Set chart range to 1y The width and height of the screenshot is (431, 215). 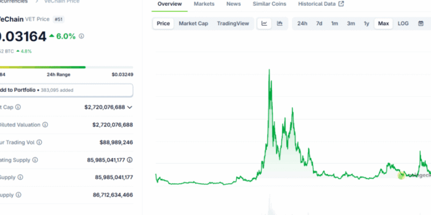click(367, 24)
